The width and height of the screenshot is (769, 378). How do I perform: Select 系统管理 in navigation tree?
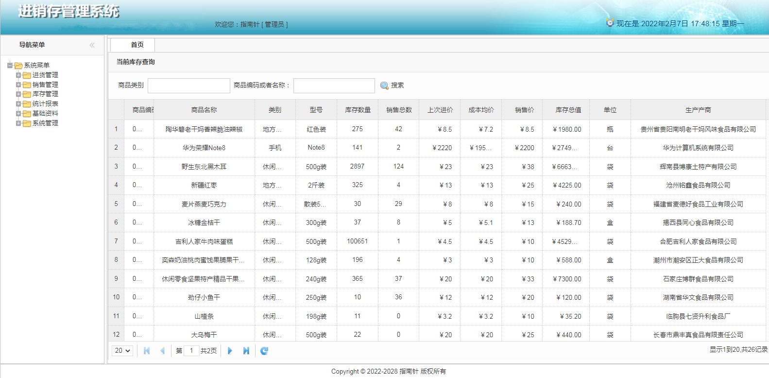[x=45, y=123]
